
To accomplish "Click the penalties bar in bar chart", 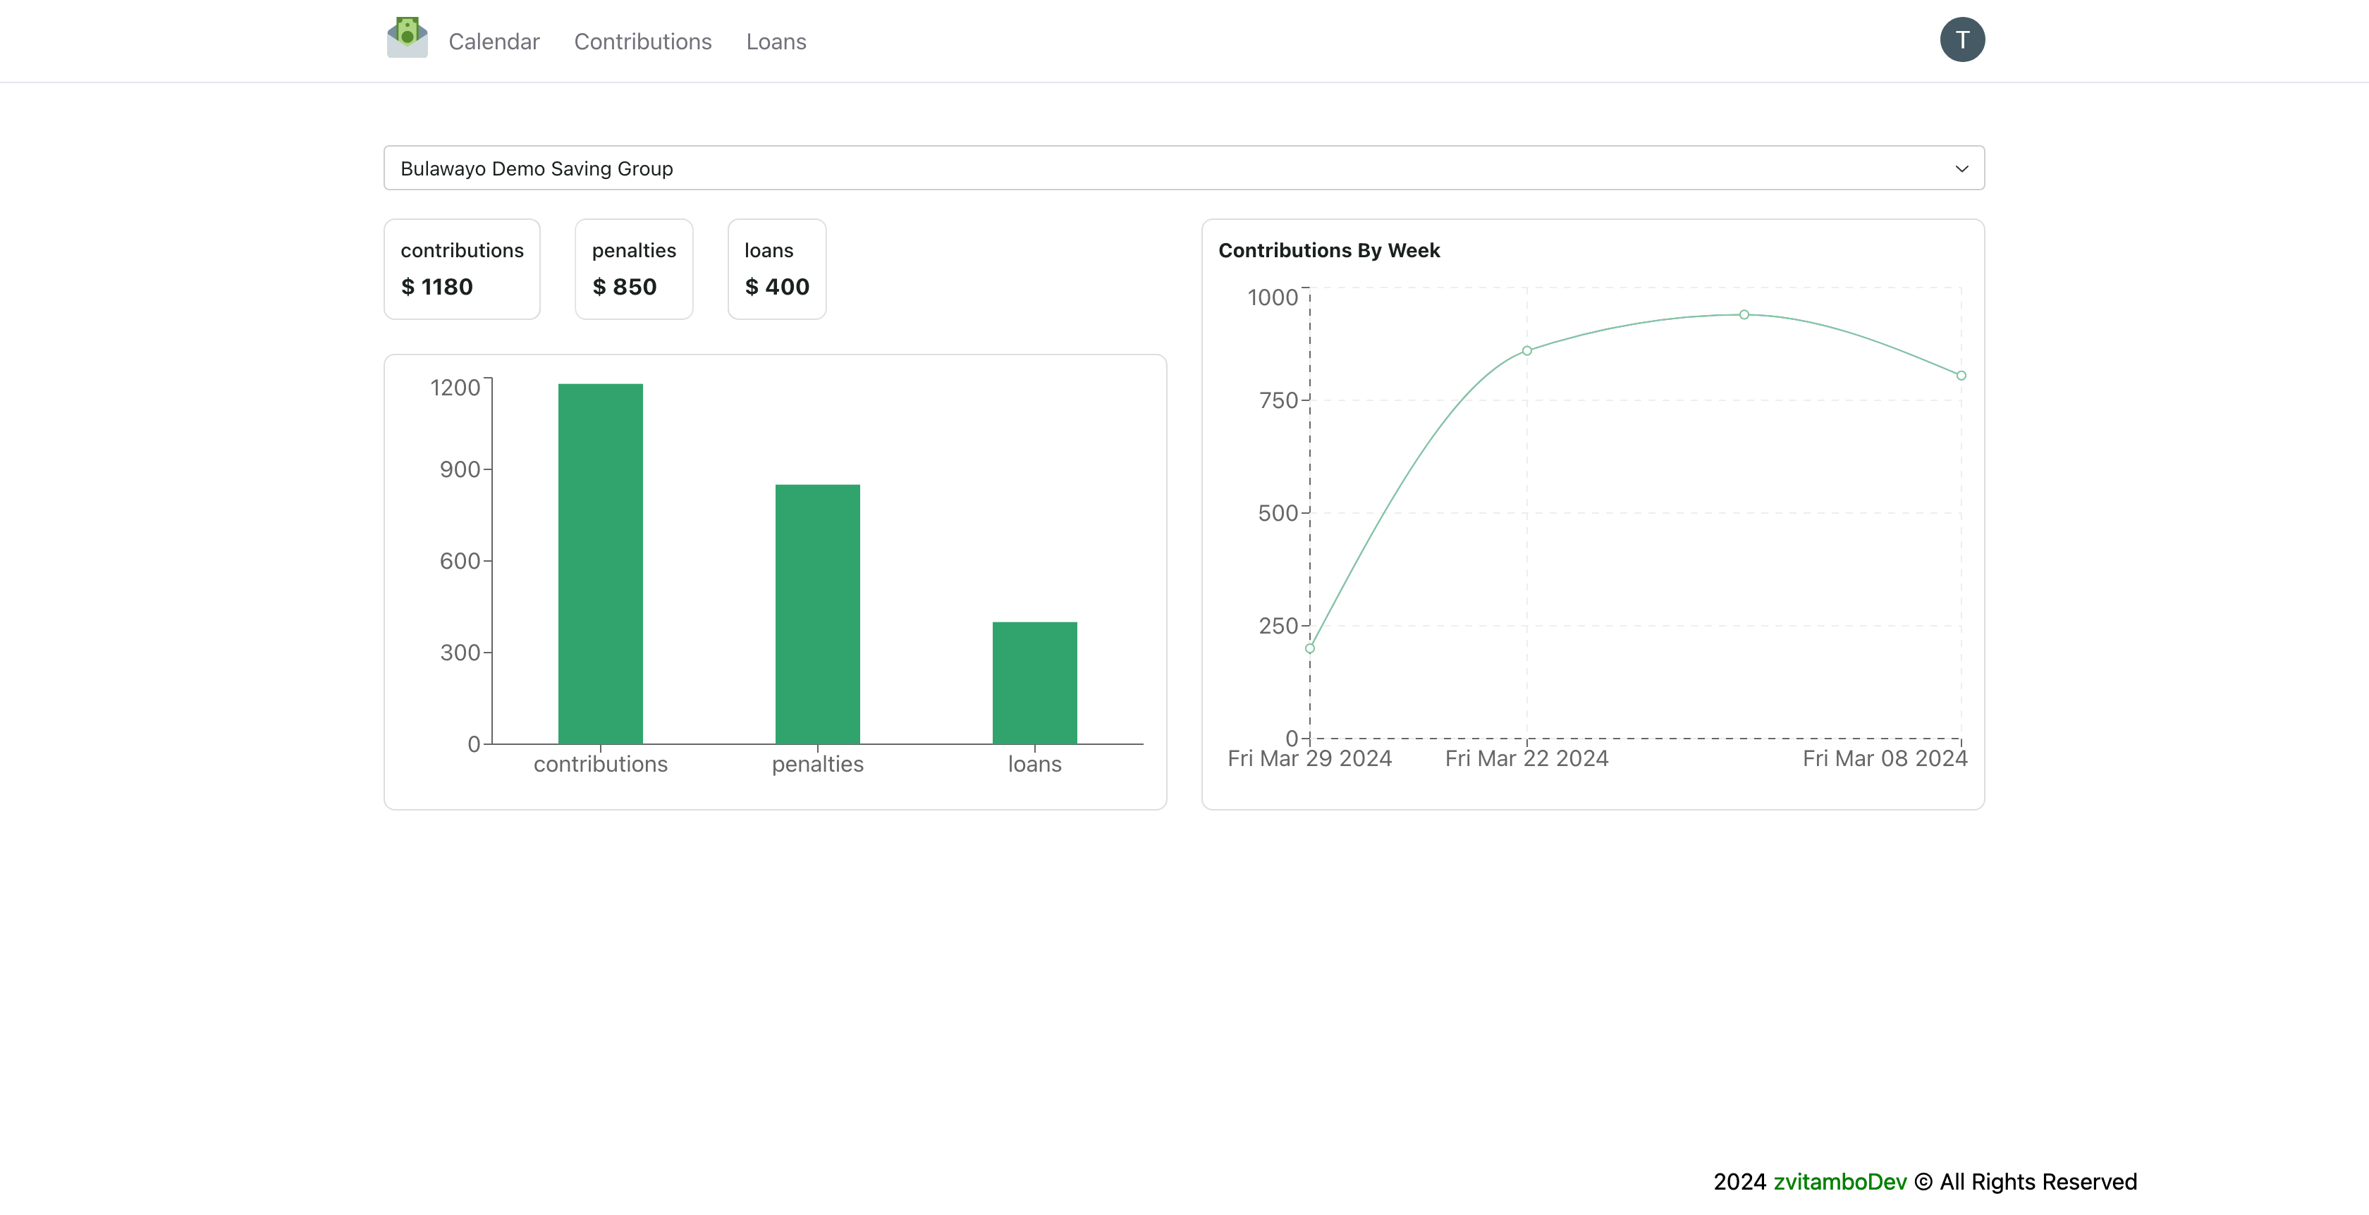I will coord(816,613).
